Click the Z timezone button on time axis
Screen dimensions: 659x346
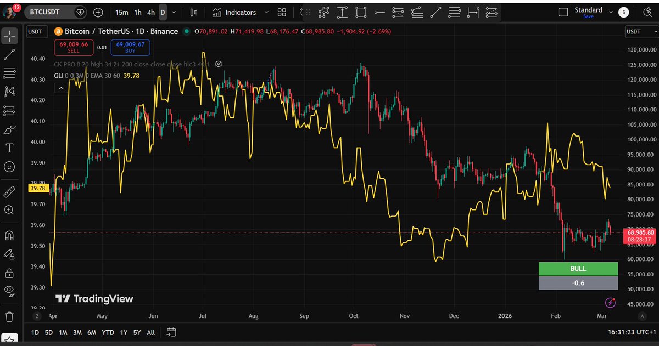(x=37, y=316)
